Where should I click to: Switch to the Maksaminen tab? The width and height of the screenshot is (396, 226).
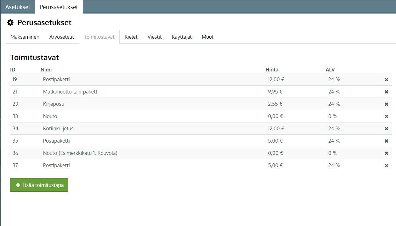click(x=25, y=37)
